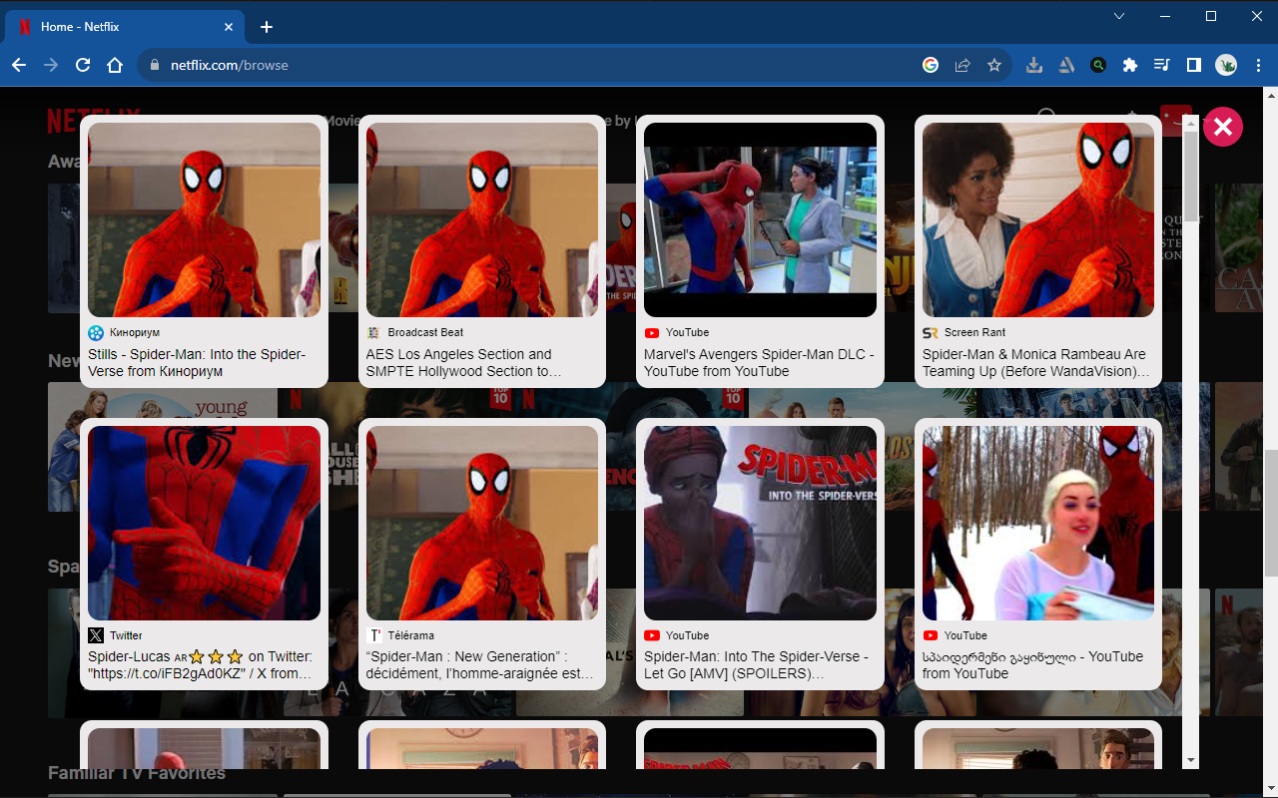Click the Télérama source icon

coord(374,635)
